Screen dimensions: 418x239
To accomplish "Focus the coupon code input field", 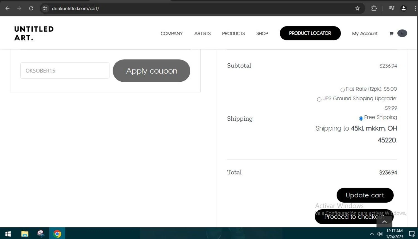I will pos(65,71).
